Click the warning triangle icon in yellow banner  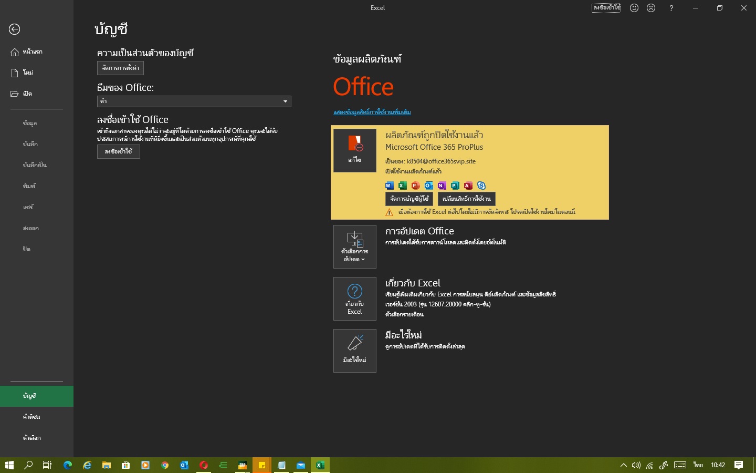pyautogui.click(x=390, y=212)
